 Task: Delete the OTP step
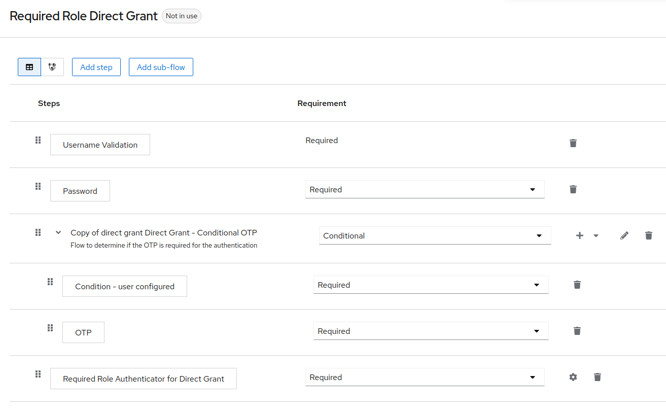point(577,331)
